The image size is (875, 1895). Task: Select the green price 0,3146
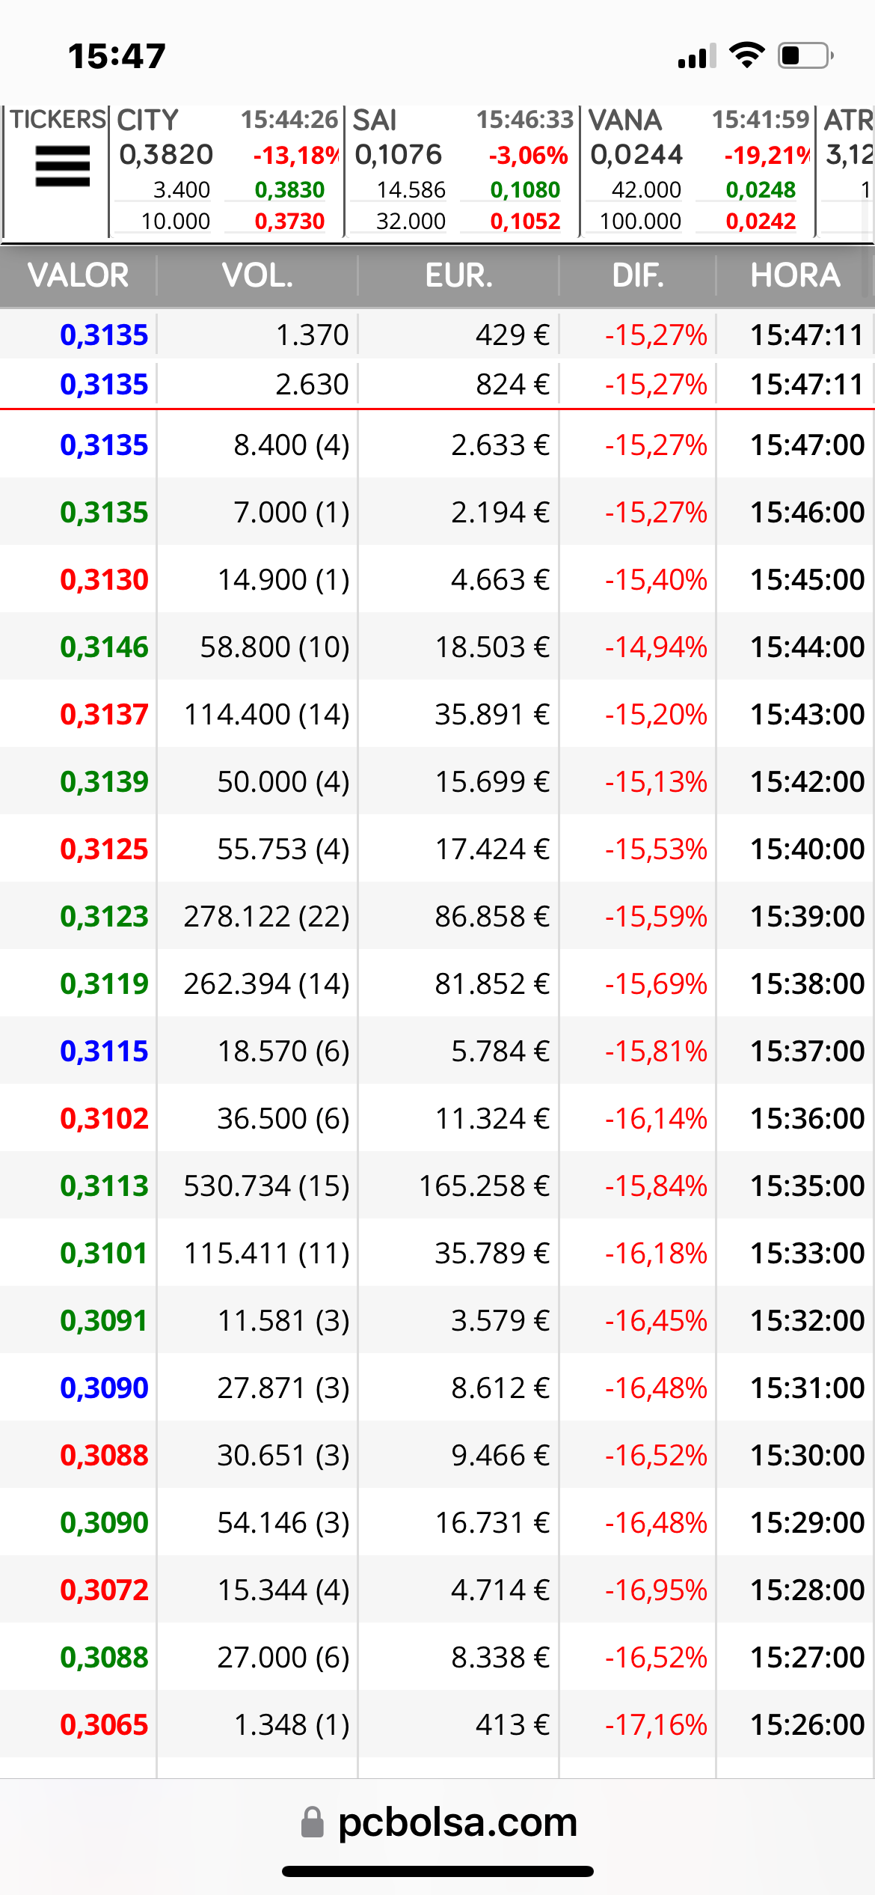pyautogui.click(x=104, y=647)
